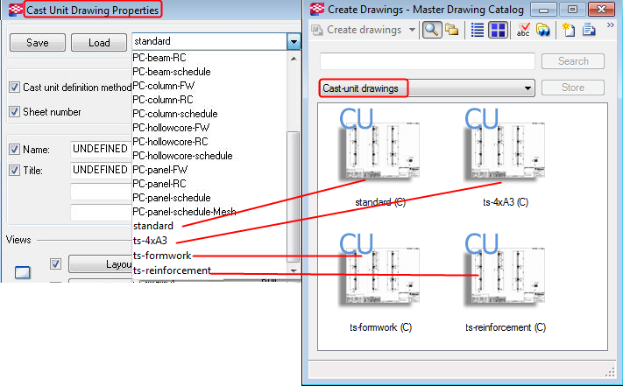Click the dropdown list scrollbar thumb

(294, 197)
